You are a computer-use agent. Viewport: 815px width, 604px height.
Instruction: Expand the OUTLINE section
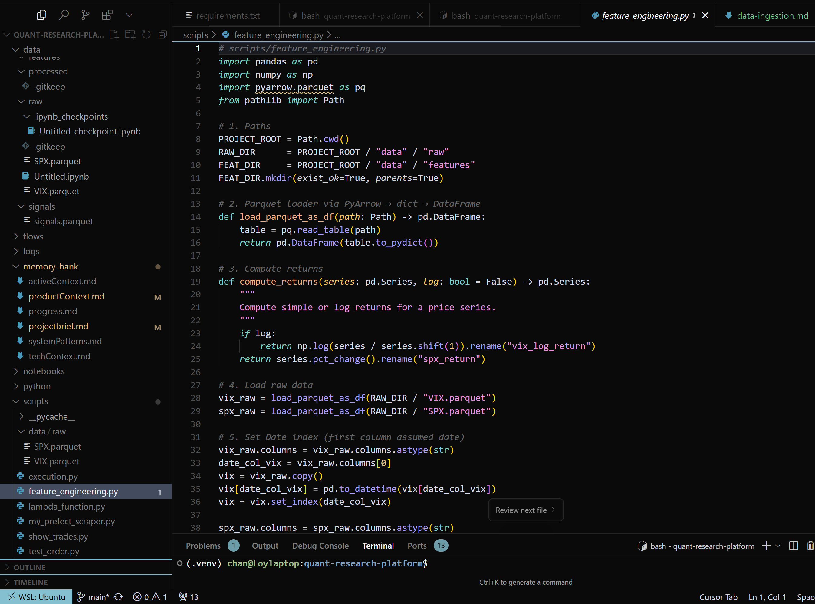29,567
